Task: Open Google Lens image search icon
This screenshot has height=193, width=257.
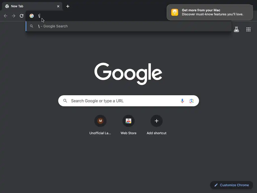Action: coord(191,101)
